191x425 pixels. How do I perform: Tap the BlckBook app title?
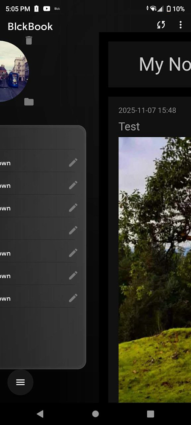[x=30, y=26]
